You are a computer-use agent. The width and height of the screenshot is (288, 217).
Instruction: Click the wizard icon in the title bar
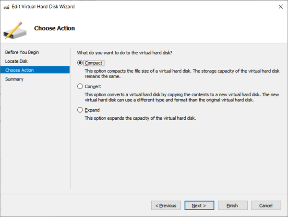(x=6, y=7)
